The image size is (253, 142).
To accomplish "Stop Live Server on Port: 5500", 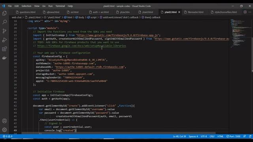I will coord(233,136).
